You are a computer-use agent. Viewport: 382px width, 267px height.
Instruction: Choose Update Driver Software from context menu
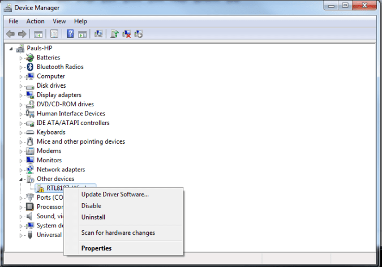coord(115,195)
